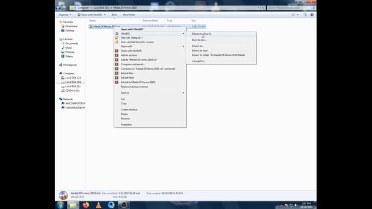Viewport: 372px width, 209px height.
Task: Click Medal.Of.Honor.2010 in the breadcrumb
Action: (x=125, y=8)
